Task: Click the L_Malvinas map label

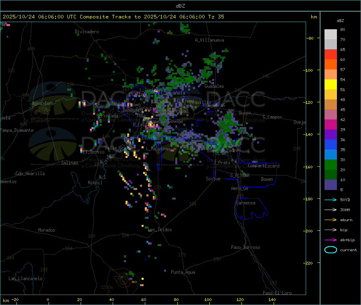Action: pos(158,149)
